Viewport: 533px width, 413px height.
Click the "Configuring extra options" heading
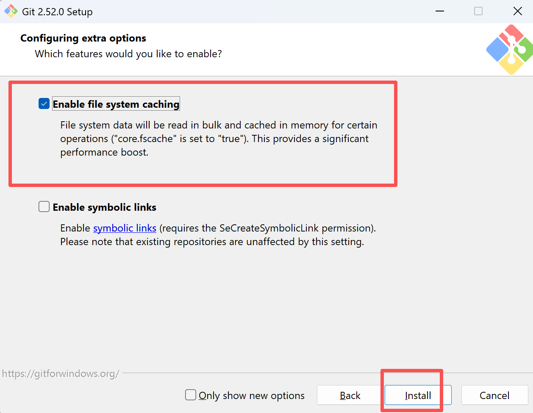(83, 38)
